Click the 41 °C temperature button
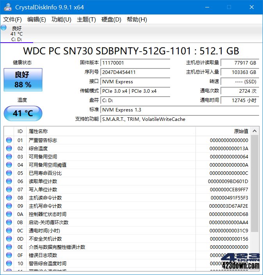This screenshot has height=275, width=263. pyautogui.click(x=23, y=113)
